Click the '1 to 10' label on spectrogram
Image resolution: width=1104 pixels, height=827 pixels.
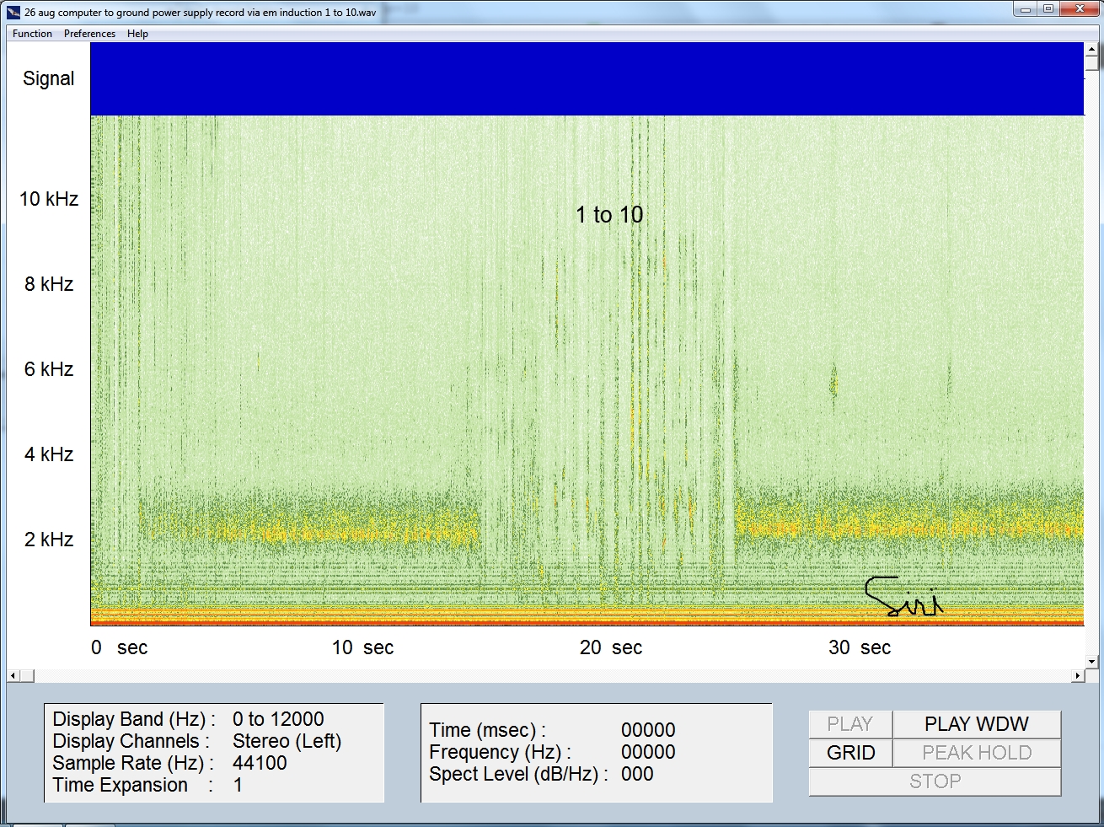pos(609,215)
